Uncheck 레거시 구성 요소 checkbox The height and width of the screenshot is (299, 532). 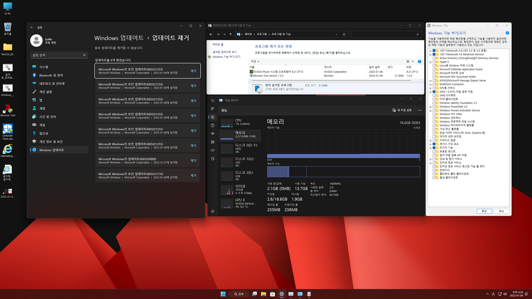434,144
